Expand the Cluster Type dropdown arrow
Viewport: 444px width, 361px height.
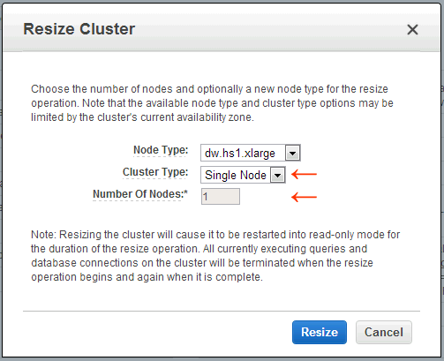pyautogui.click(x=277, y=175)
